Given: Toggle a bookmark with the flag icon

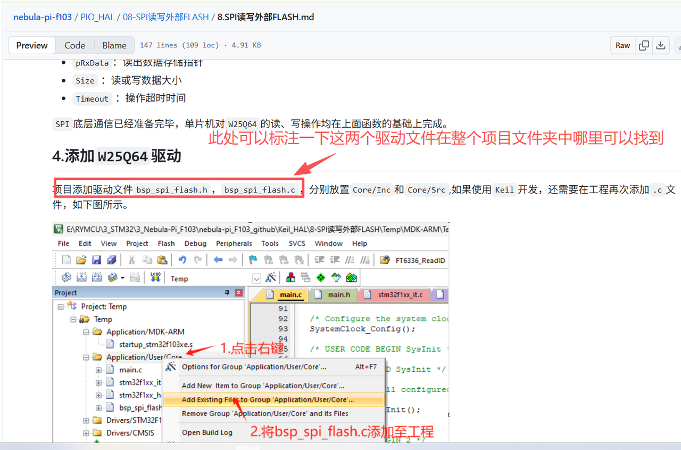Looking at the screenshot, I should click(x=252, y=259).
